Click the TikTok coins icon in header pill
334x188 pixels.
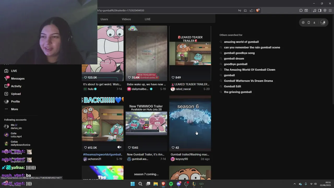point(303,22)
